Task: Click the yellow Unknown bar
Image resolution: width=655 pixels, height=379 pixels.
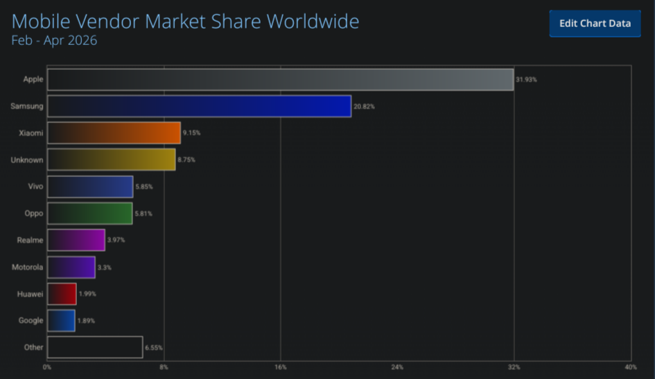Action: click(x=112, y=160)
